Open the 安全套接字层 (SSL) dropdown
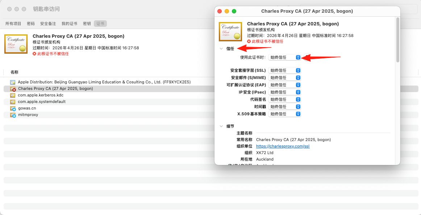Screen dimensions: 421x215 point(285,70)
